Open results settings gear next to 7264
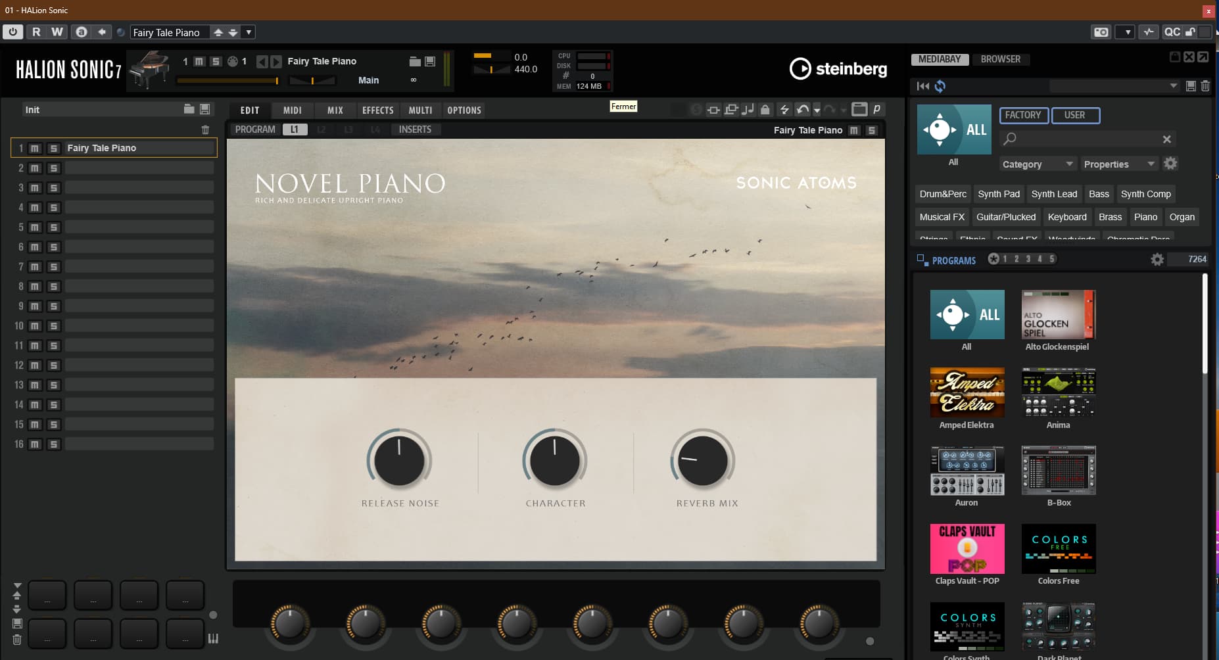This screenshot has width=1219, height=660. pos(1157,260)
